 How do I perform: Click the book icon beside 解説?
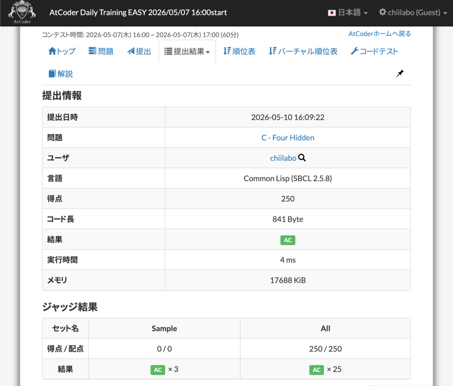52,73
